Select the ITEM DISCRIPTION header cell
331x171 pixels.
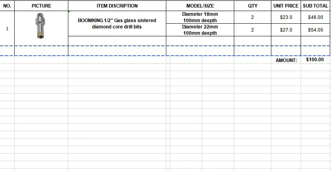[117, 6]
